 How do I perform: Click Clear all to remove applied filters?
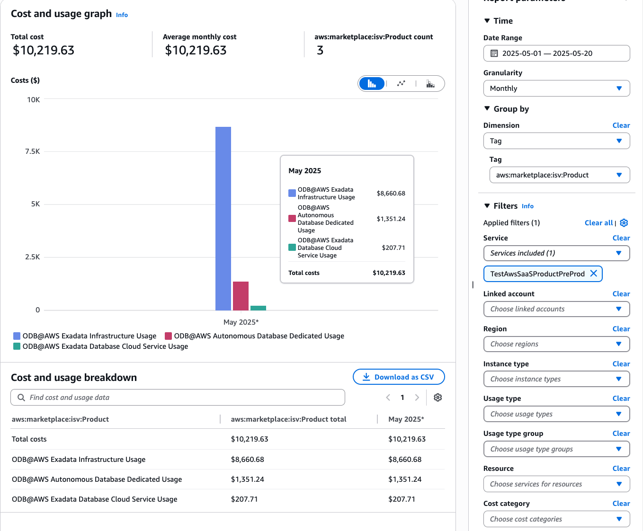598,222
